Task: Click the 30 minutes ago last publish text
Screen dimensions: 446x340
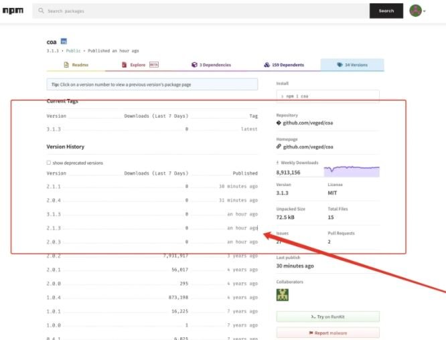Action: (295, 266)
